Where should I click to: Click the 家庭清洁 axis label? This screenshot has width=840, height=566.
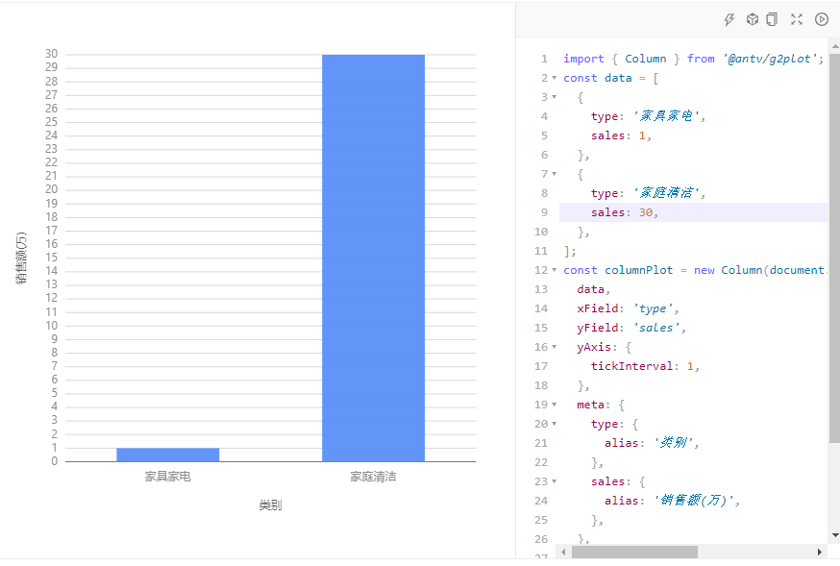pos(375,475)
